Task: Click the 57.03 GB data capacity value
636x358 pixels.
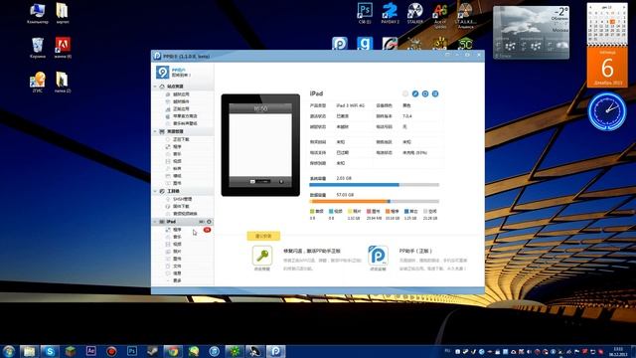Action: pos(345,195)
